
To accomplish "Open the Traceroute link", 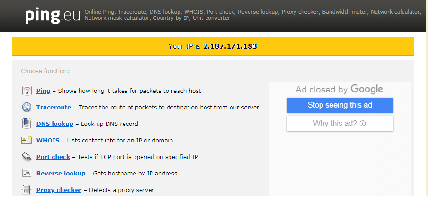I will [54, 107].
